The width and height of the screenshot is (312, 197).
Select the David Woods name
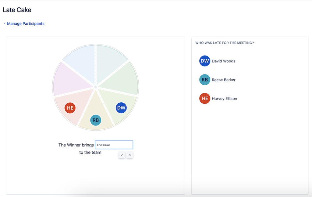point(224,61)
